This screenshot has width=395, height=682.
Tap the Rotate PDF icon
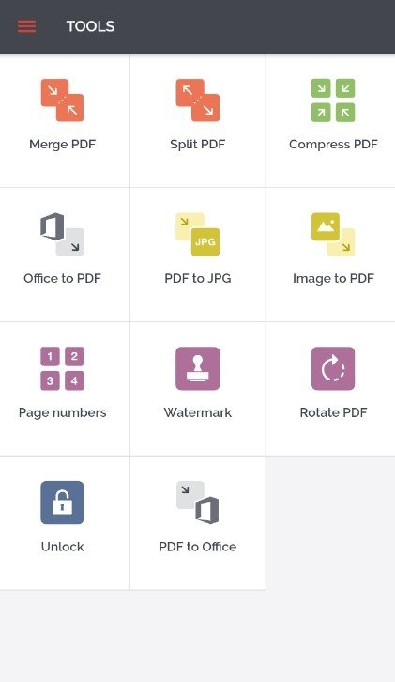pos(333,368)
